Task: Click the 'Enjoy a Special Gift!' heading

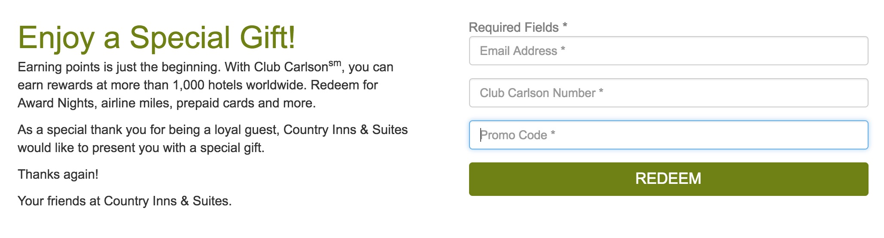Action: (157, 38)
